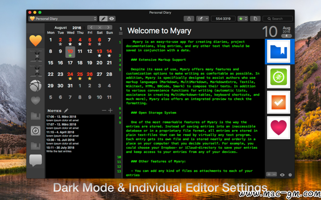Image resolution: width=321 pixels, height=200 pixels.
Task: Open the gray sphere diary in the sidebar
Action: pyautogui.click(x=35, y=85)
